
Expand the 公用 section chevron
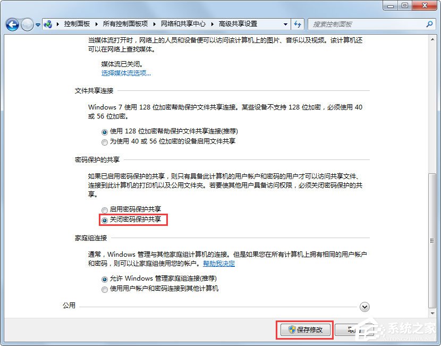tap(364, 307)
